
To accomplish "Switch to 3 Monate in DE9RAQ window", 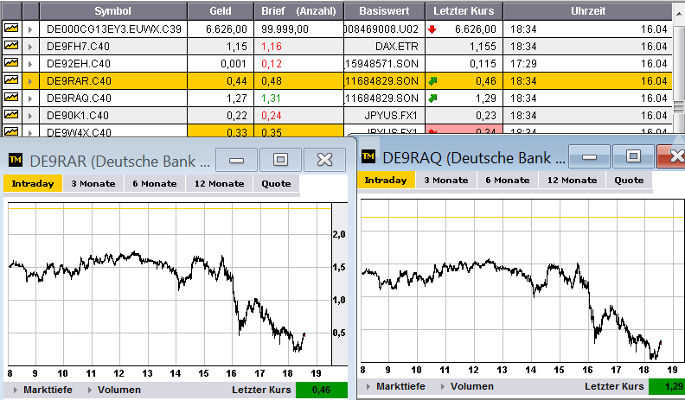I will pos(445,181).
